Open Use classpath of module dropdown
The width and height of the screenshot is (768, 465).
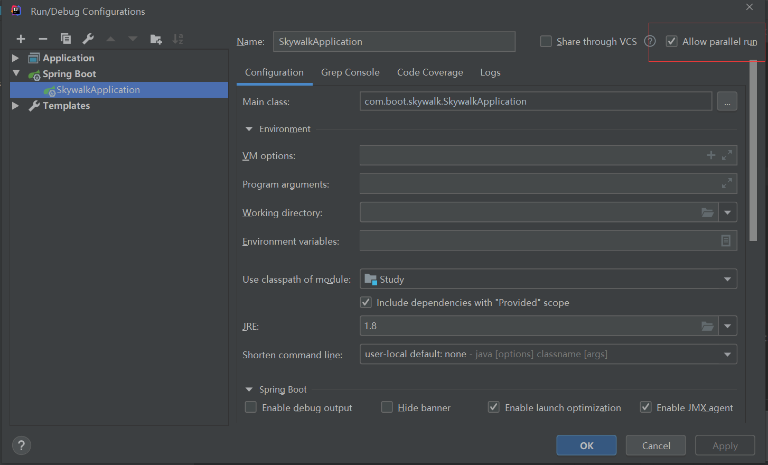point(727,279)
